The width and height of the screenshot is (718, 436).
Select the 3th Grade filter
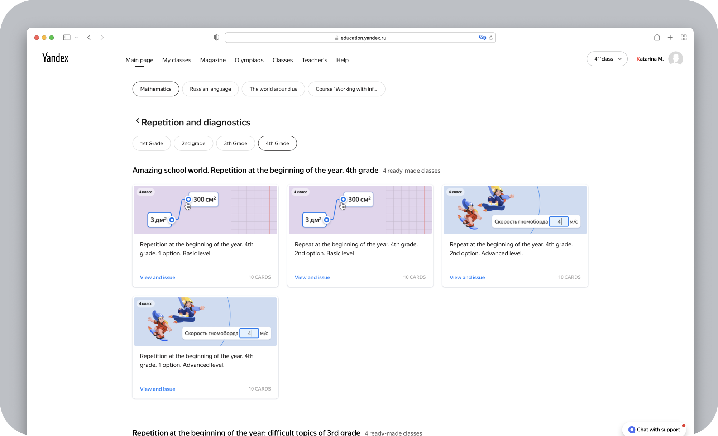(x=235, y=143)
